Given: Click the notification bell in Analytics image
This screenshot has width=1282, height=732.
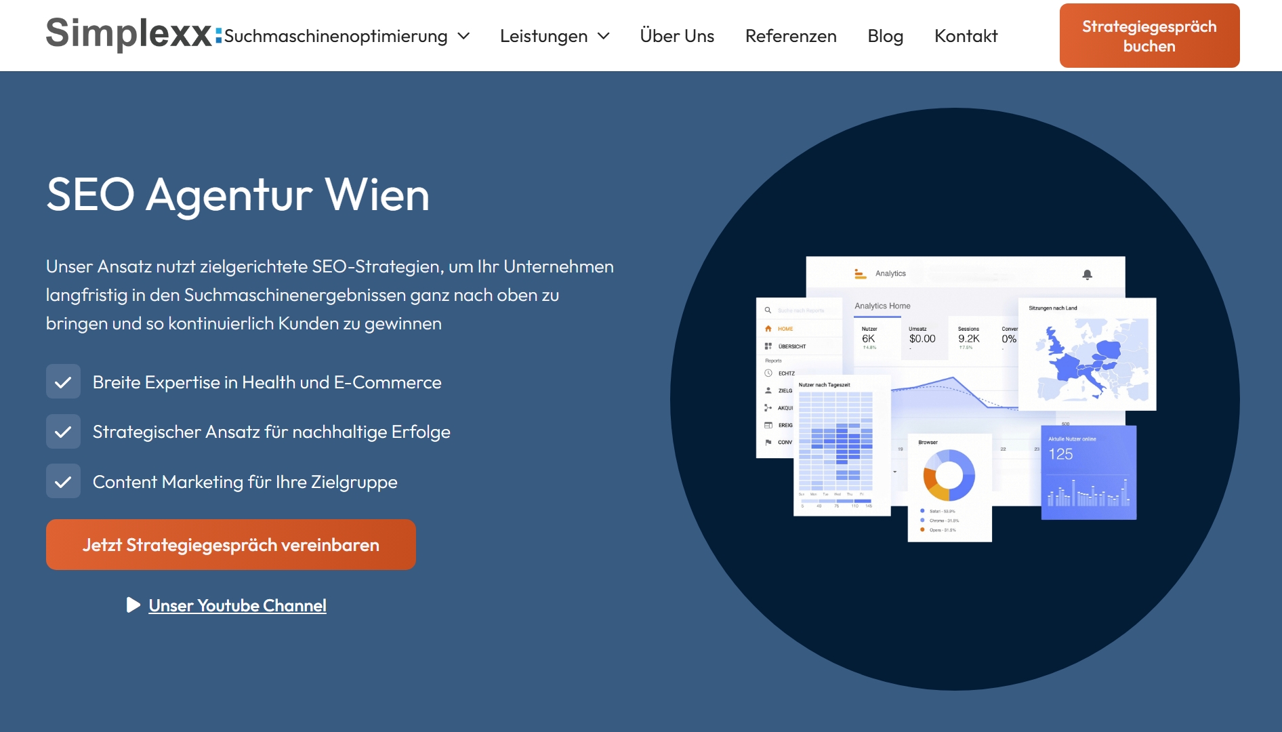Looking at the screenshot, I should click(x=1087, y=274).
